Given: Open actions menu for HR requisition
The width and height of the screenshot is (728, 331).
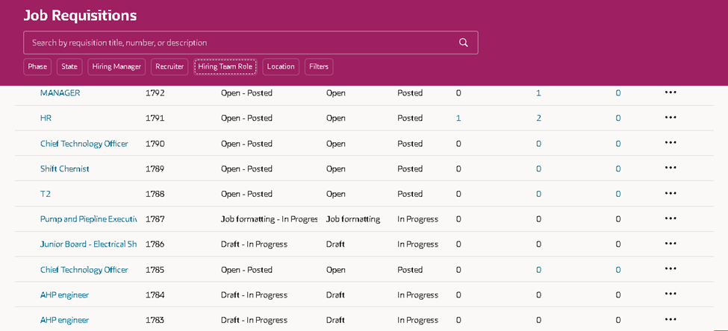Looking at the screenshot, I should pyautogui.click(x=671, y=118).
